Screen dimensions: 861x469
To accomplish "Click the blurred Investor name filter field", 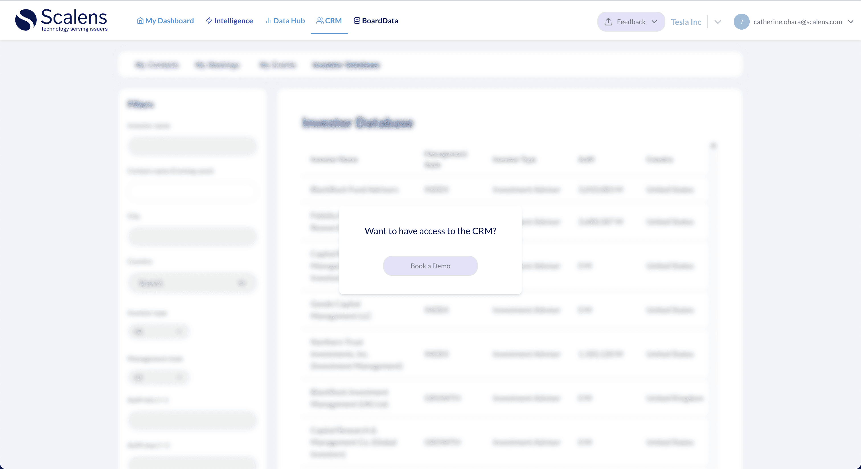I will click(x=192, y=146).
